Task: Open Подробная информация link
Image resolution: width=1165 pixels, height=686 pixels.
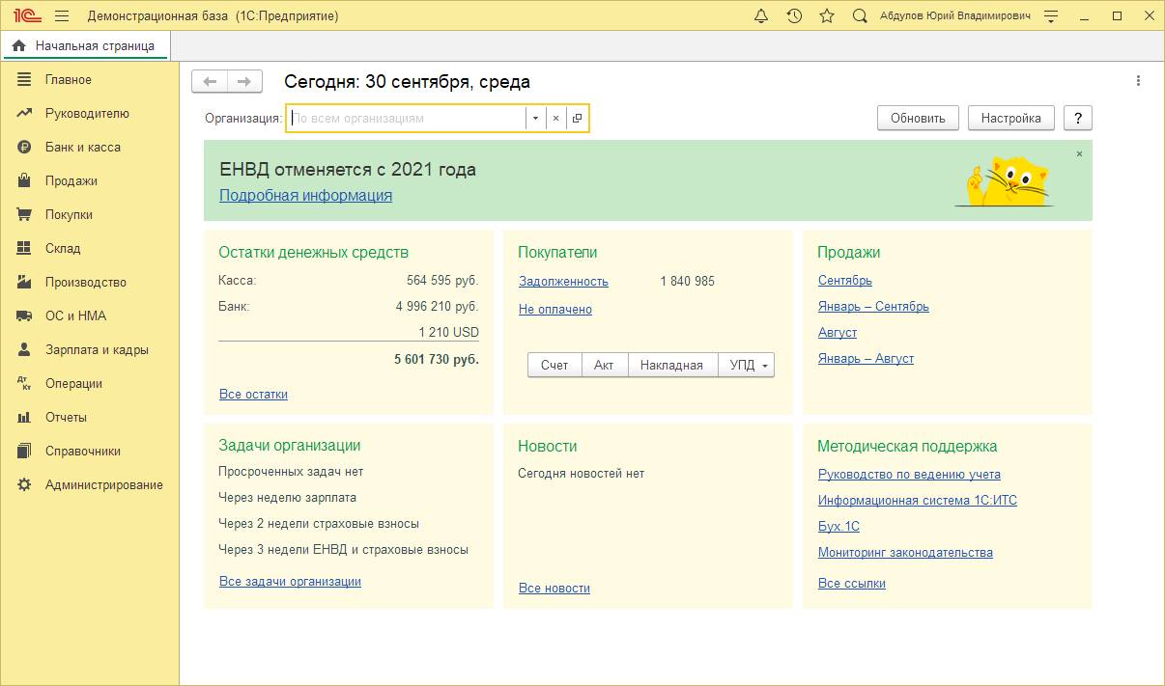Action: 305,195
